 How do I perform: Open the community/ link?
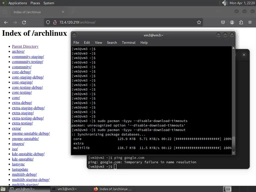[x=21, y=67]
